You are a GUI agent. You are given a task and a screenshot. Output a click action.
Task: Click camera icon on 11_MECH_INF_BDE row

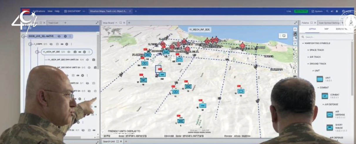(x=75, y=52)
